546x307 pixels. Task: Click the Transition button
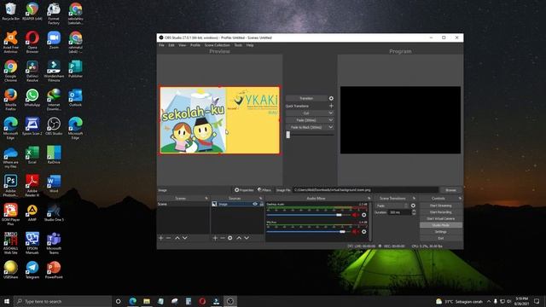pos(306,99)
